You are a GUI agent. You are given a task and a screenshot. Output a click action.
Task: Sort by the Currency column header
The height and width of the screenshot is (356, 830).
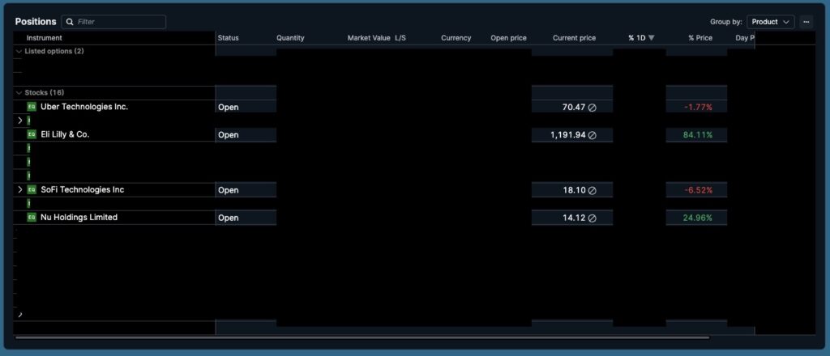[x=456, y=38]
